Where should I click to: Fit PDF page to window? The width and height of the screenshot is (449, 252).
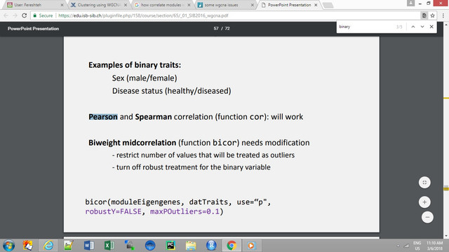[424, 183]
